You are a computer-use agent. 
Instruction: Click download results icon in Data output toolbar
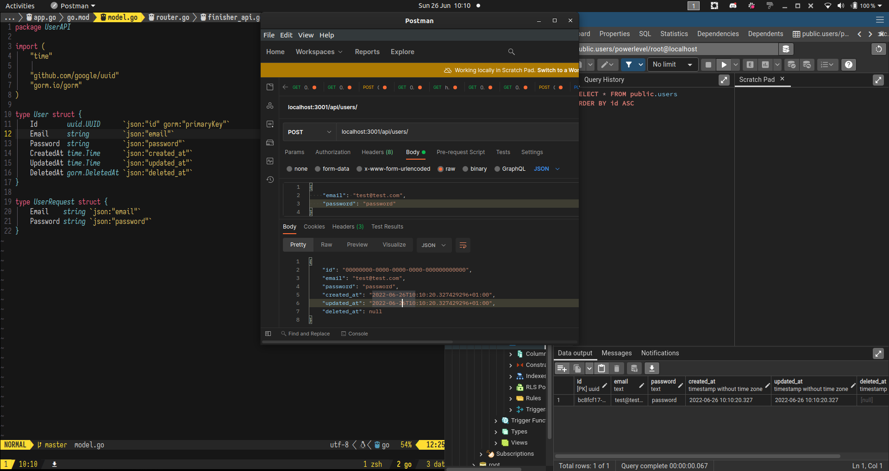click(651, 368)
